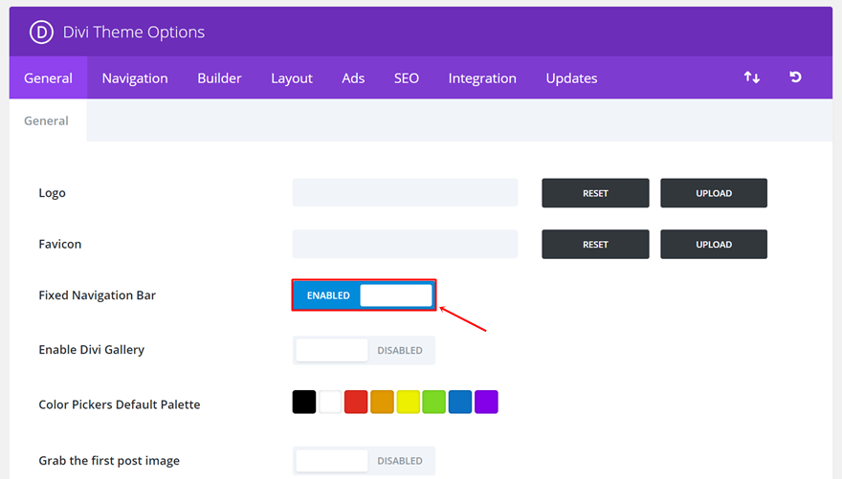Click the Divi logo icon
This screenshot has height=479, width=842.
41,32
